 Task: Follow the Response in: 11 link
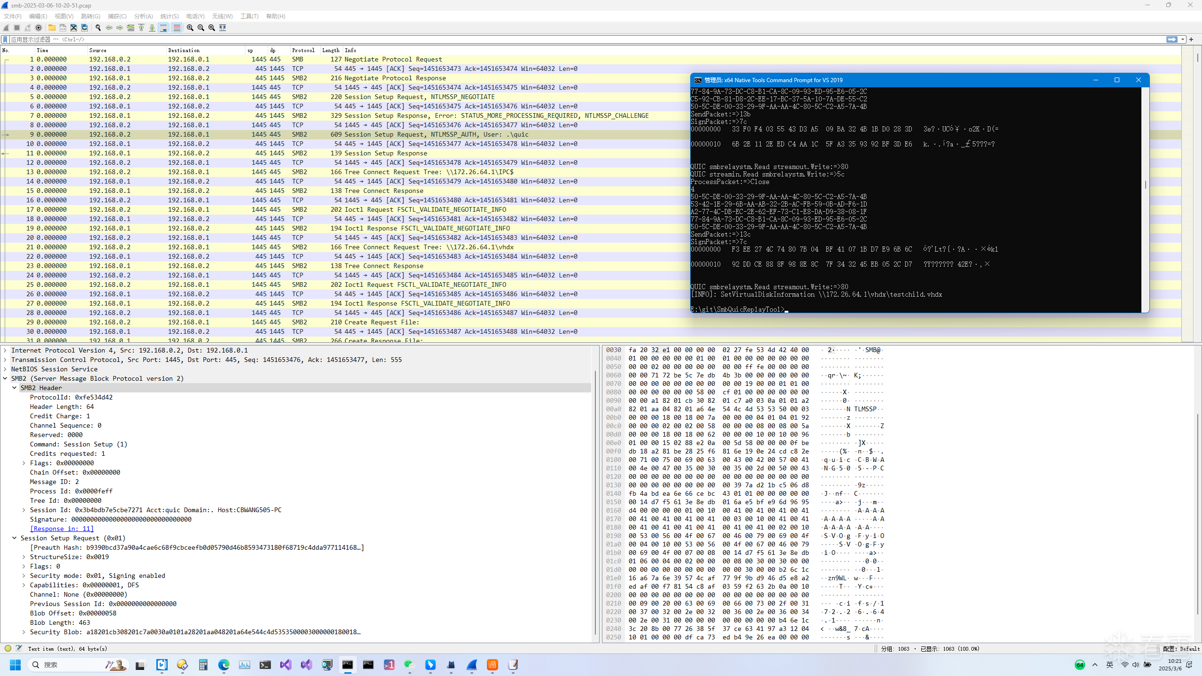click(62, 529)
